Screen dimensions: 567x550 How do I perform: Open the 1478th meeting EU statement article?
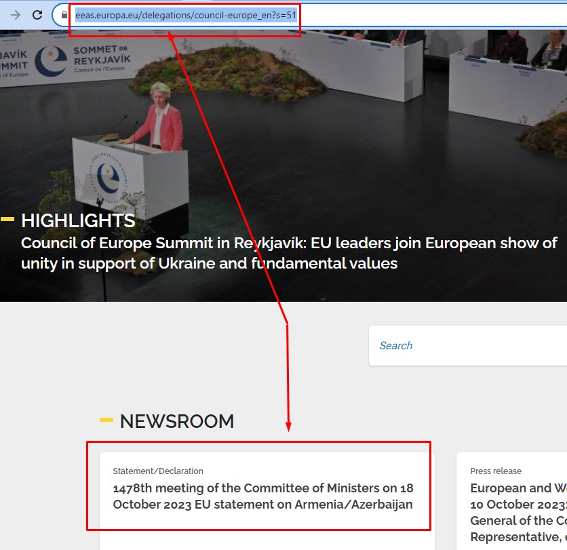click(263, 496)
